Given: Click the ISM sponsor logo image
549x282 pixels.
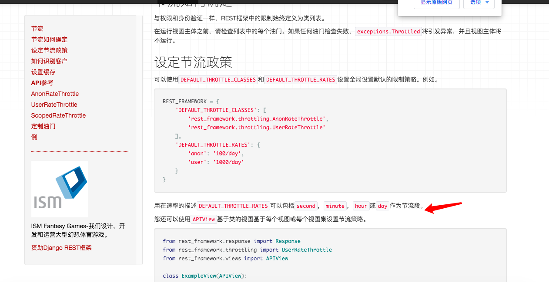Looking at the screenshot, I should 60,189.
